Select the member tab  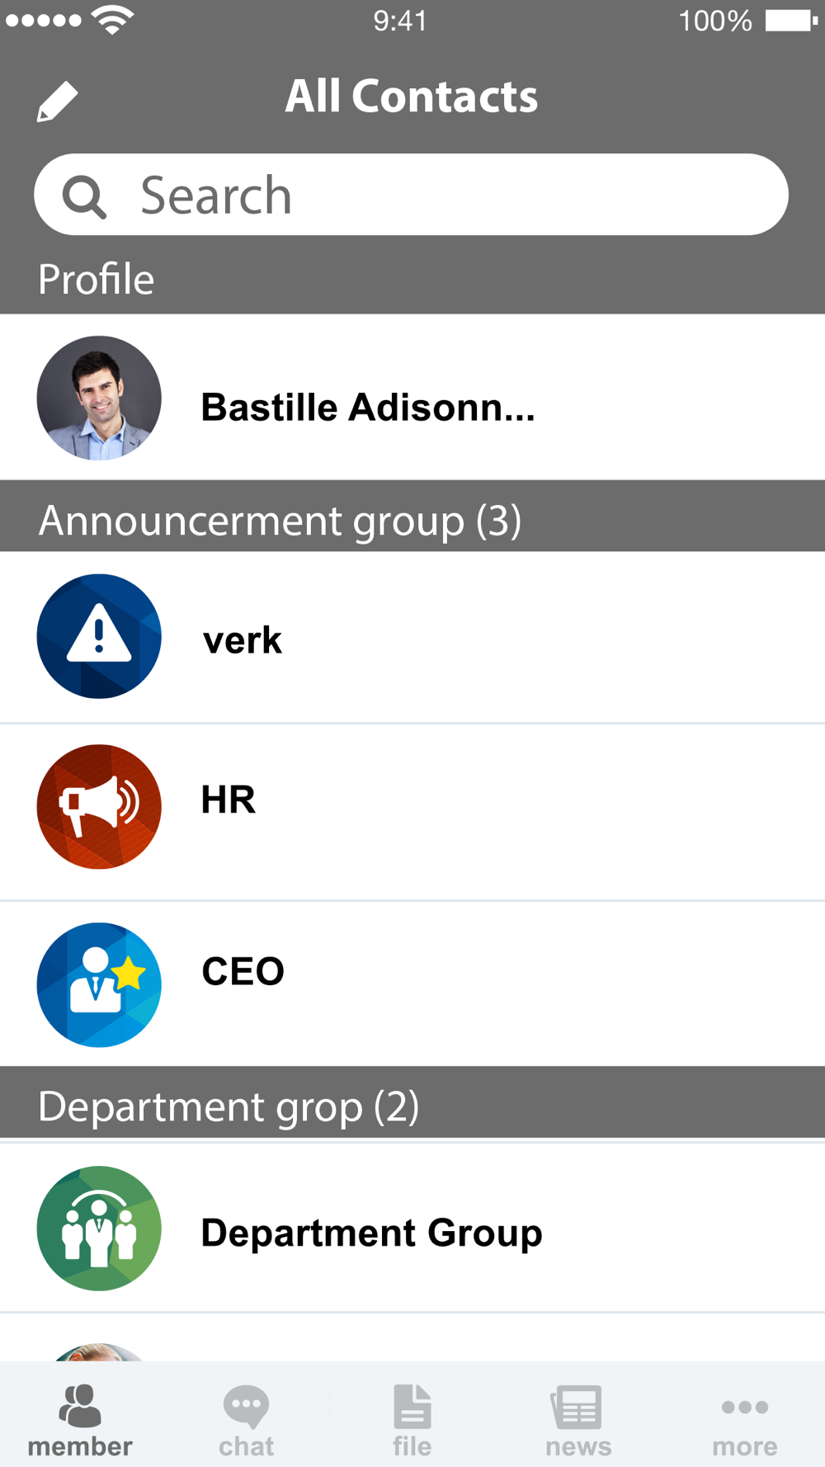(80, 1421)
